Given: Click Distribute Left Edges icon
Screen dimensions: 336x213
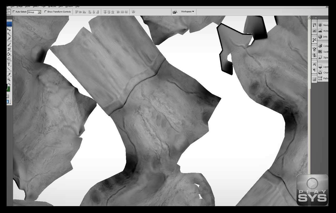Looking at the screenshot, I should [x=118, y=12].
